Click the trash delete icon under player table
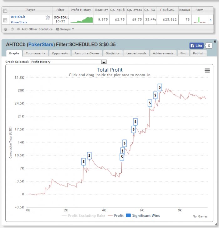This screenshot has width=219, height=228. (x=6, y=29)
